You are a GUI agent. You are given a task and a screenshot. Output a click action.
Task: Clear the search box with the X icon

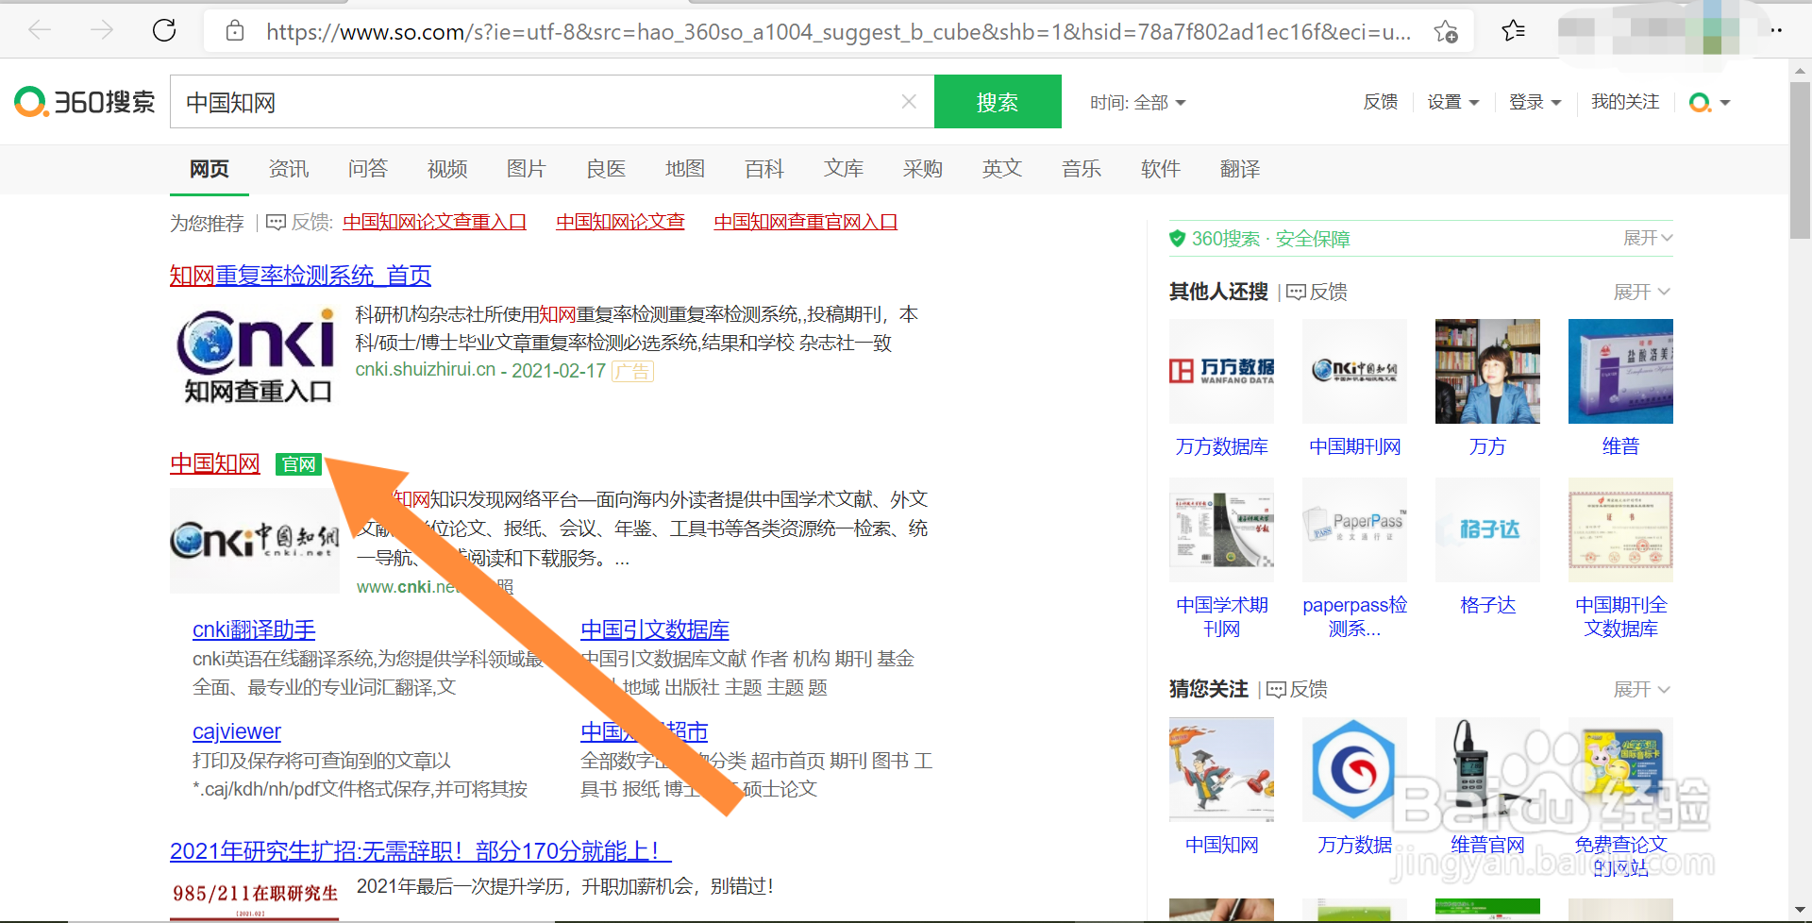pyautogui.click(x=908, y=101)
